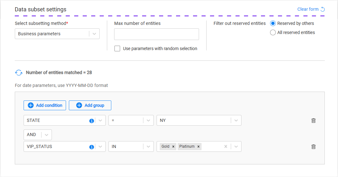Select the All reserved entities option
The width and height of the screenshot is (338, 177).
pyautogui.click(x=273, y=32)
